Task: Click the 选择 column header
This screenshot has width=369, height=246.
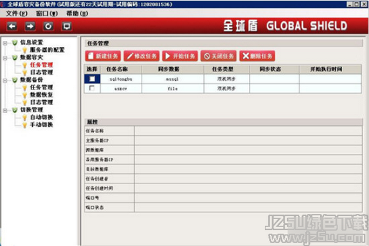Action: click(x=92, y=69)
